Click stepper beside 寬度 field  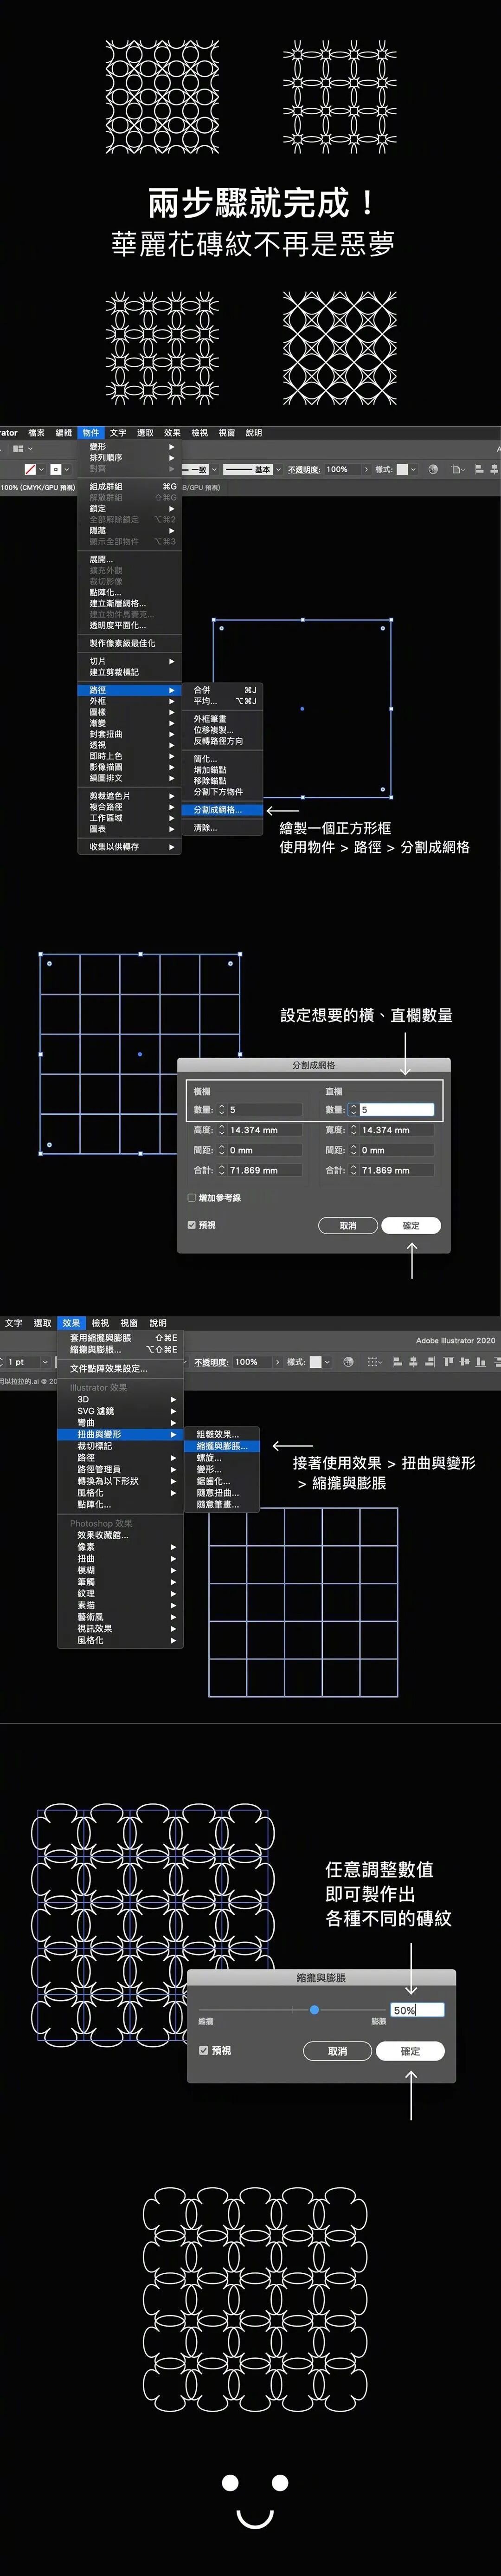[x=353, y=1130]
